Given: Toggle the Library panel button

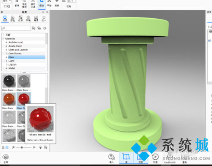Looking at the screenshot, I should coord(126,158).
